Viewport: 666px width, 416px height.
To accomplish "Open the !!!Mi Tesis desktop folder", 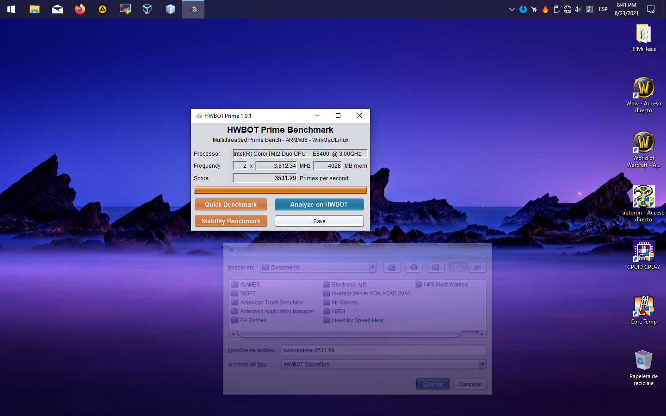I will click(643, 38).
